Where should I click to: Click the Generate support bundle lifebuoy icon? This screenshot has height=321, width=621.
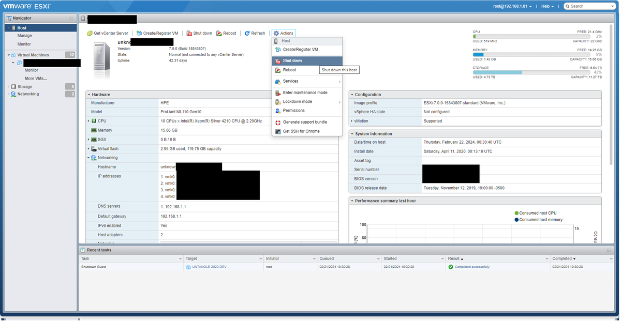click(x=278, y=122)
